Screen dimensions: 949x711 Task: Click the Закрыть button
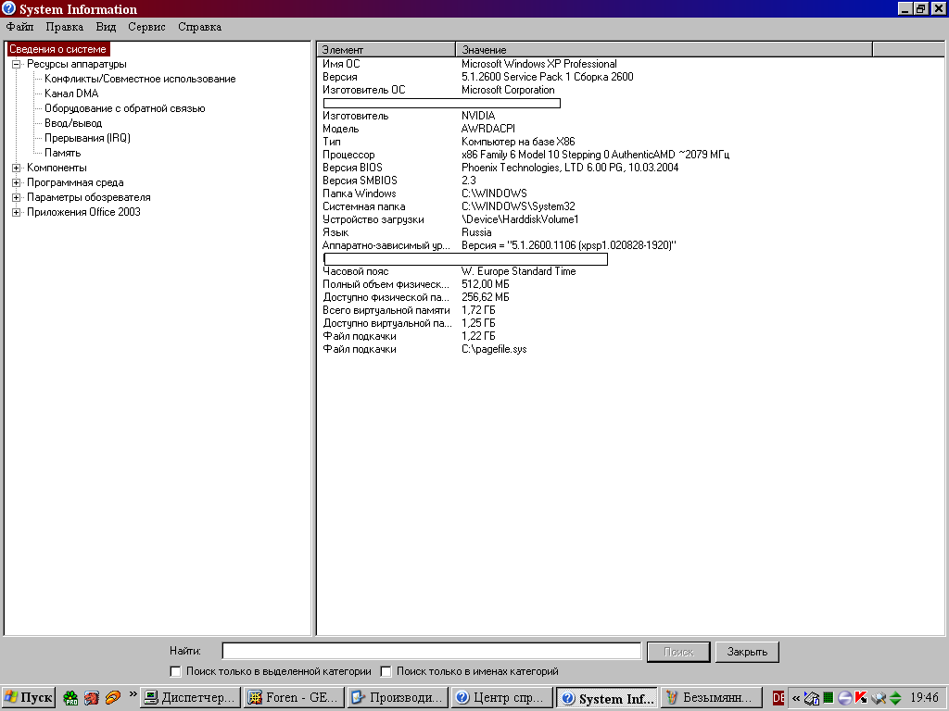click(747, 652)
